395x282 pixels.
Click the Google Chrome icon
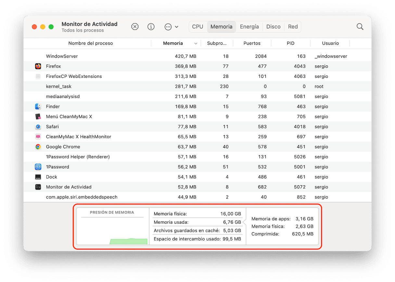(x=38, y=147)
